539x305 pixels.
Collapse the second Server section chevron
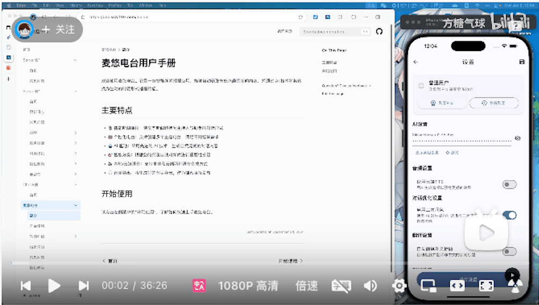[x=75, y=91]
